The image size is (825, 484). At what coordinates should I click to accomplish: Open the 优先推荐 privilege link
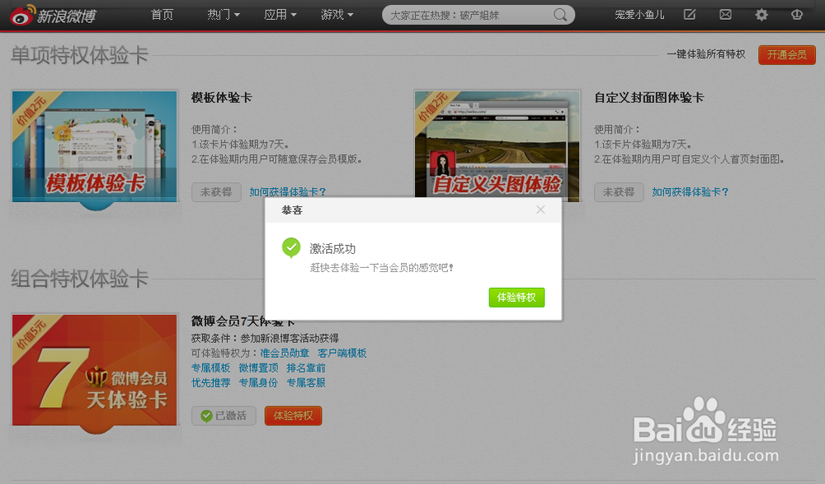(211, 383)
